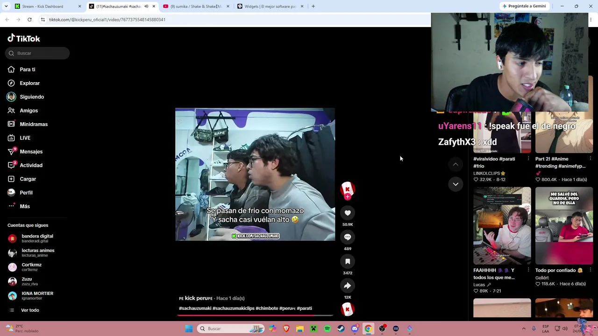Open Cargar upload page
Image resolution: width=598 pixels, height=336 pixels.
(28, 179)
